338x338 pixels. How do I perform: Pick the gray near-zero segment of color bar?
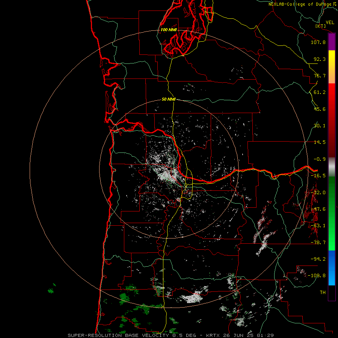tap(332, 167)
